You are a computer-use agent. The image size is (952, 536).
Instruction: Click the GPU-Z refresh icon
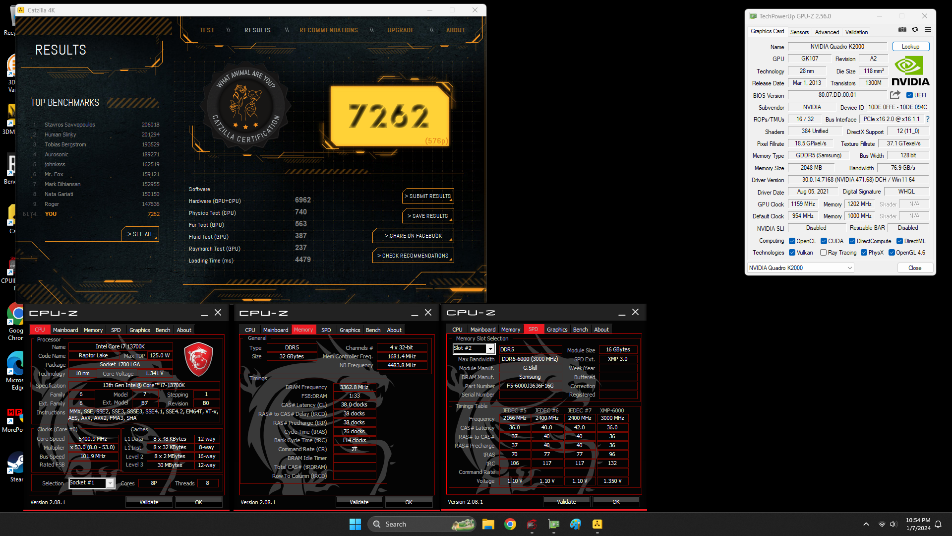(915, 30)
